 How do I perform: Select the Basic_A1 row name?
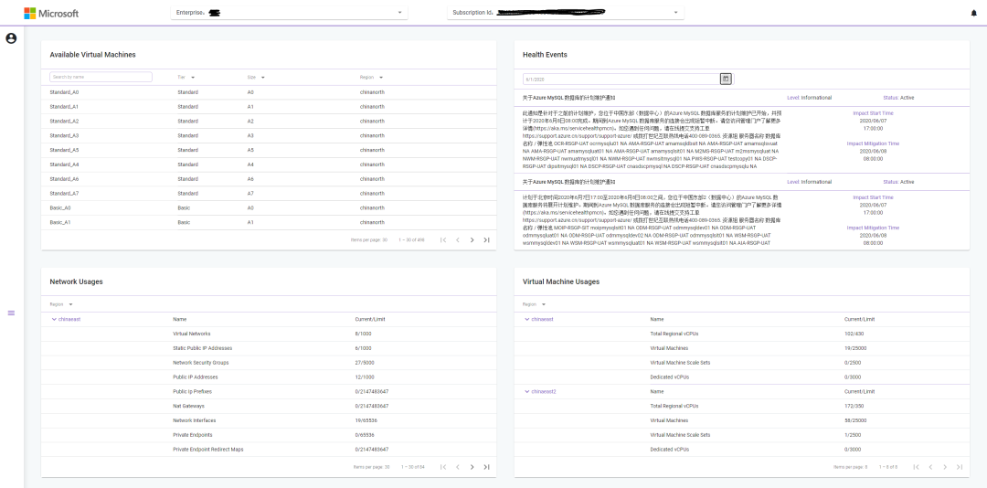(60, 222)
